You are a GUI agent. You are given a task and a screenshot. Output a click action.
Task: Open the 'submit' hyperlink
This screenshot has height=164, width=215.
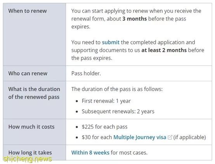point(111,42)
